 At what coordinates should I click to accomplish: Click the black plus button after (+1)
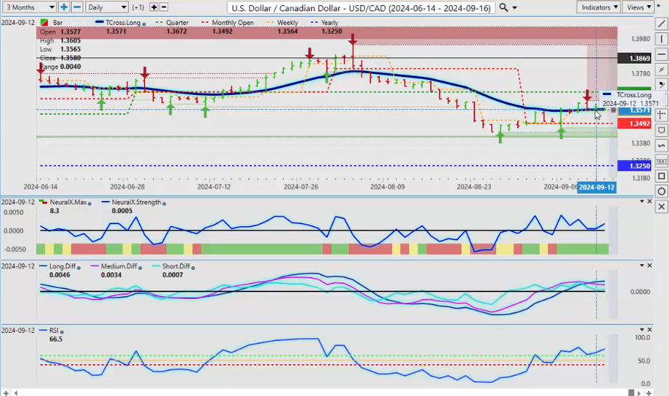tap(152, 7)
